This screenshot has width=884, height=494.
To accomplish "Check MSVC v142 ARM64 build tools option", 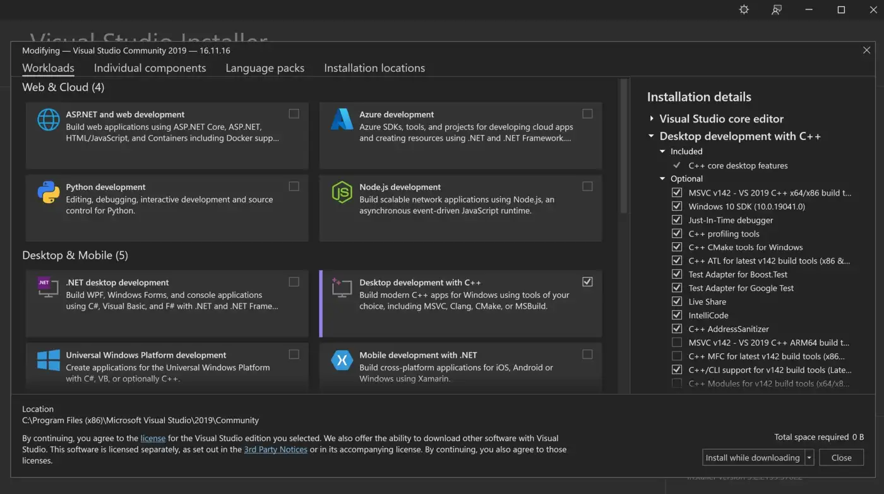I will [x=677, y=343].
